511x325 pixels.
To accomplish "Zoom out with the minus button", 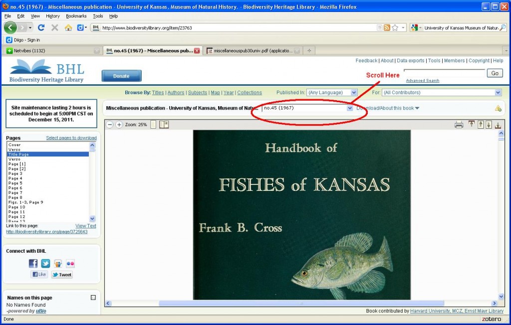I will pyautogui.click(x=110, y=125).
